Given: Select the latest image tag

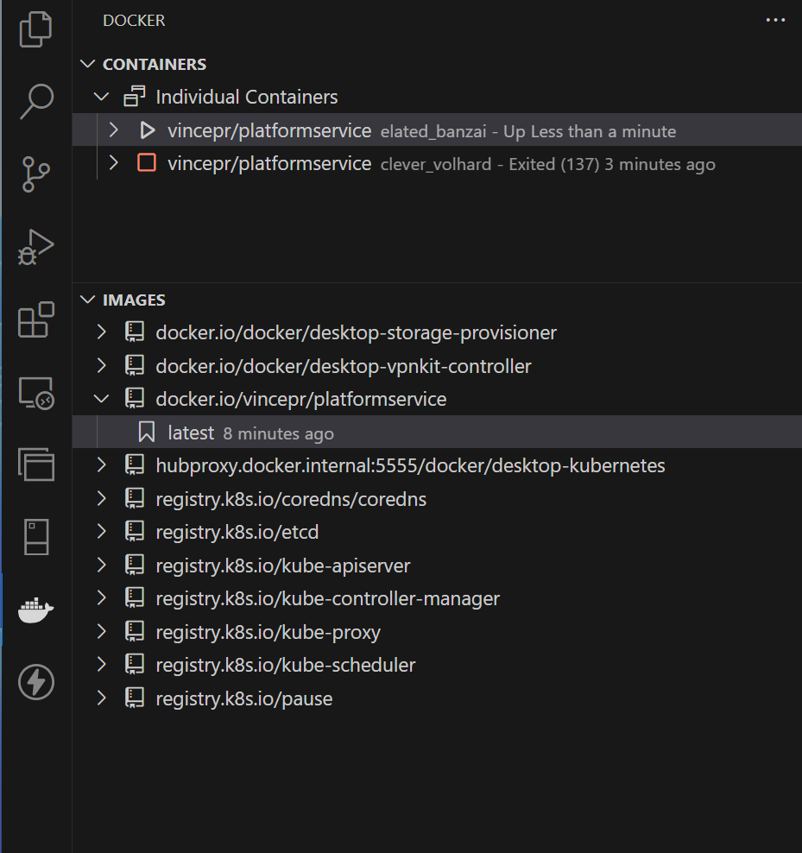Looking at the screenshot, I should [191, 433].
